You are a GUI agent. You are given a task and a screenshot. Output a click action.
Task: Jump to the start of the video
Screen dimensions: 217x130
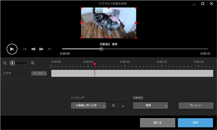tap(25, 49)
